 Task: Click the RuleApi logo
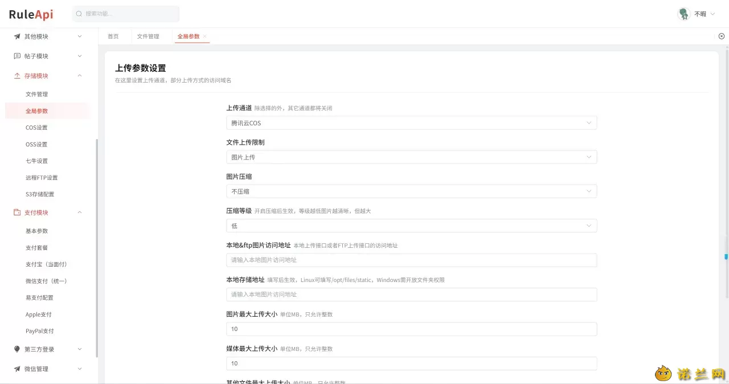31,14
